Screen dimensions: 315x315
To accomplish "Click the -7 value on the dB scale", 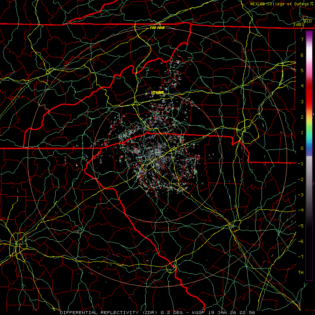I will [301, 257].
